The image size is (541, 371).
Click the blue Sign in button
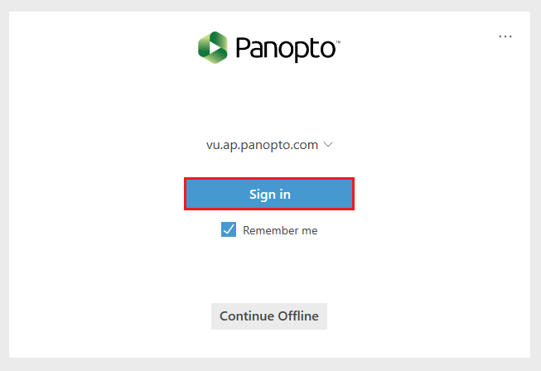tap(269, 194)
